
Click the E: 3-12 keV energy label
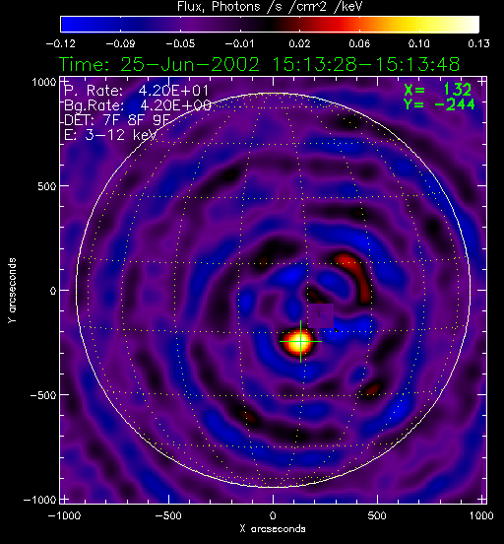pos(110,135)
